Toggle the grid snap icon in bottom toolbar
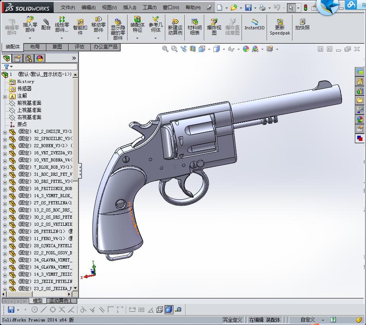Screen dimensions: 366x325 click(141, 310)
